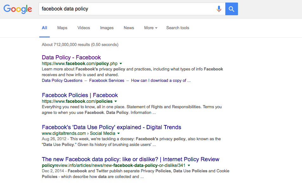Switch to the Maps tab
This screenshot has width=302, height=185.
point(62,28)
